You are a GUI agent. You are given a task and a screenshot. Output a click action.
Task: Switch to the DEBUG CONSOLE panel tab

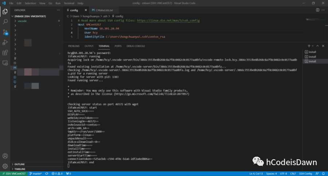point(136,46)
